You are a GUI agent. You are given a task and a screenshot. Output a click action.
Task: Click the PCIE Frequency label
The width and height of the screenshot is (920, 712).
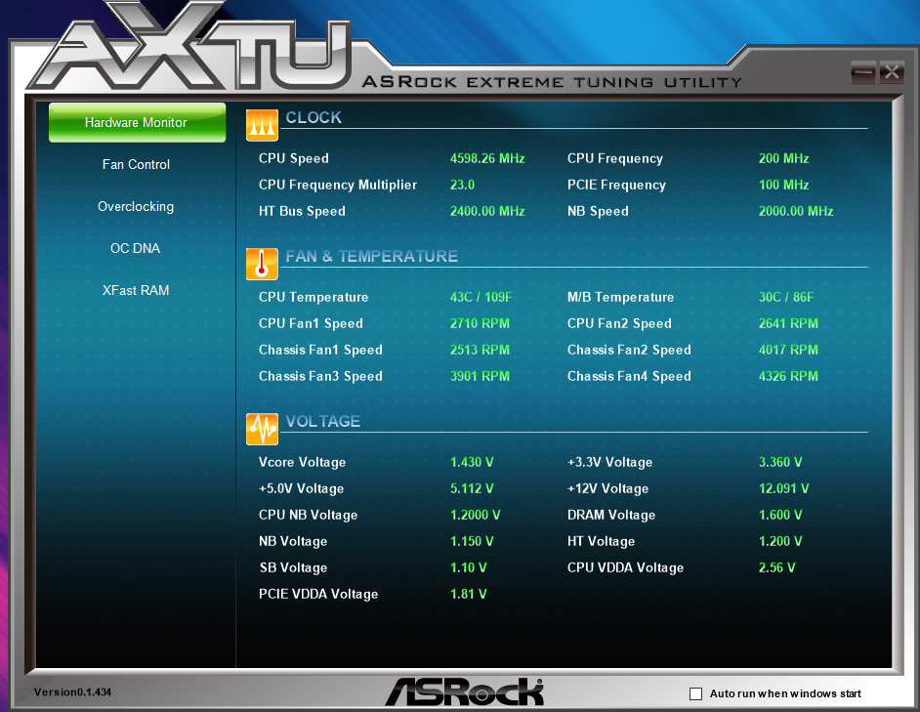tap(616, 185)
